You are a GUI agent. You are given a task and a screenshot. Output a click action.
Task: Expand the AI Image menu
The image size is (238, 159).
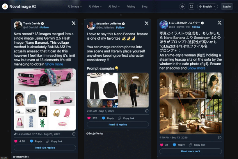click(x=75, y=6)
